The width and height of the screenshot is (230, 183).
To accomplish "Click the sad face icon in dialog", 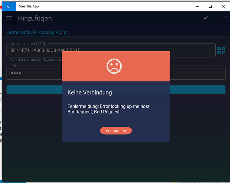I will click(114, 66).
